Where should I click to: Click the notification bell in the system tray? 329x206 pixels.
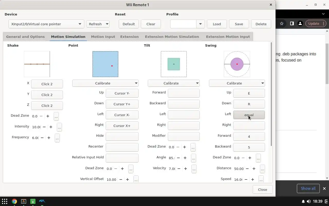point(303,201)
